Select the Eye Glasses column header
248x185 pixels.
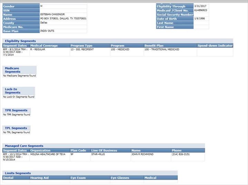(x=120, y=178)
